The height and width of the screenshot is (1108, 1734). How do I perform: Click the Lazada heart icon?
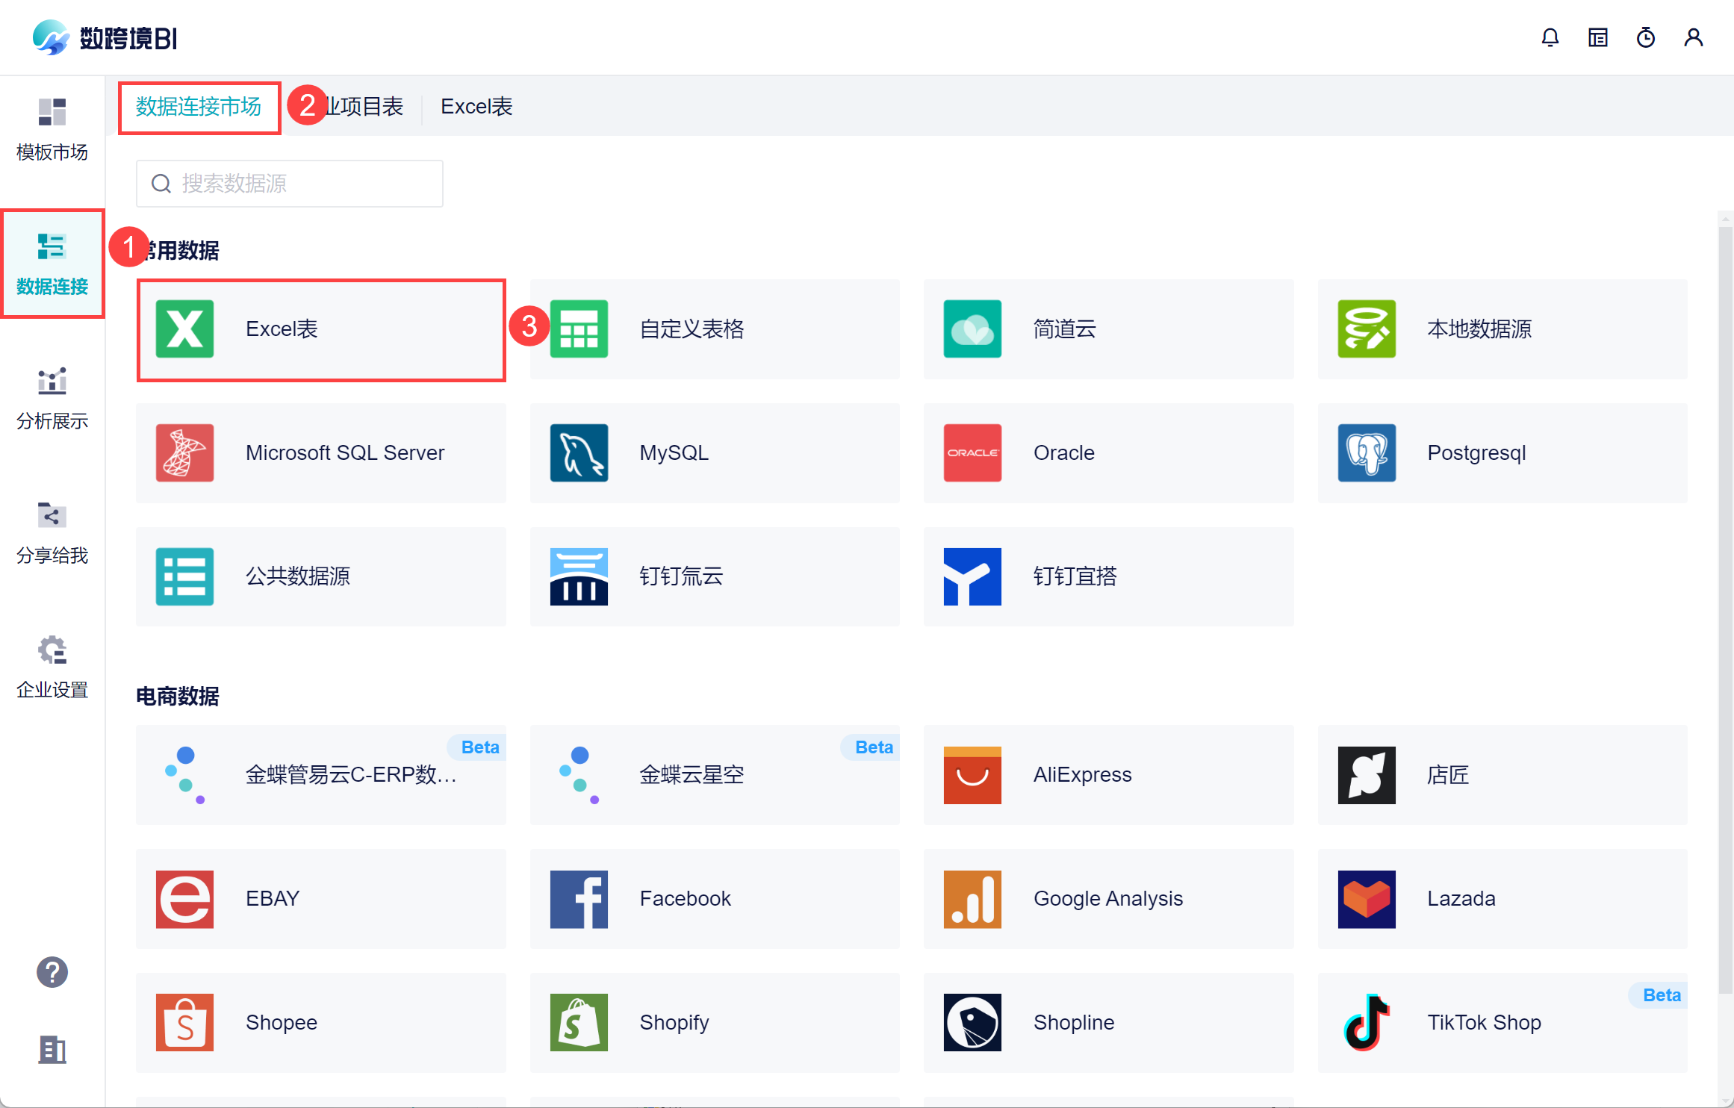coord(1367,899)
